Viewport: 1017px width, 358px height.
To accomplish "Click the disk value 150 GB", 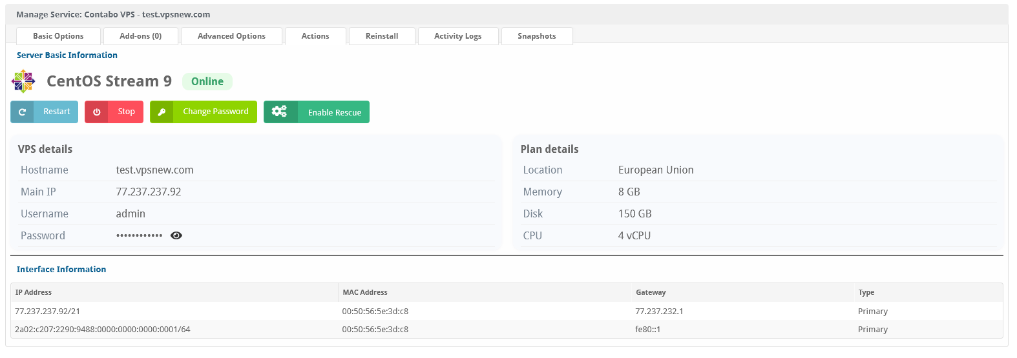I will tap(635, 214).
